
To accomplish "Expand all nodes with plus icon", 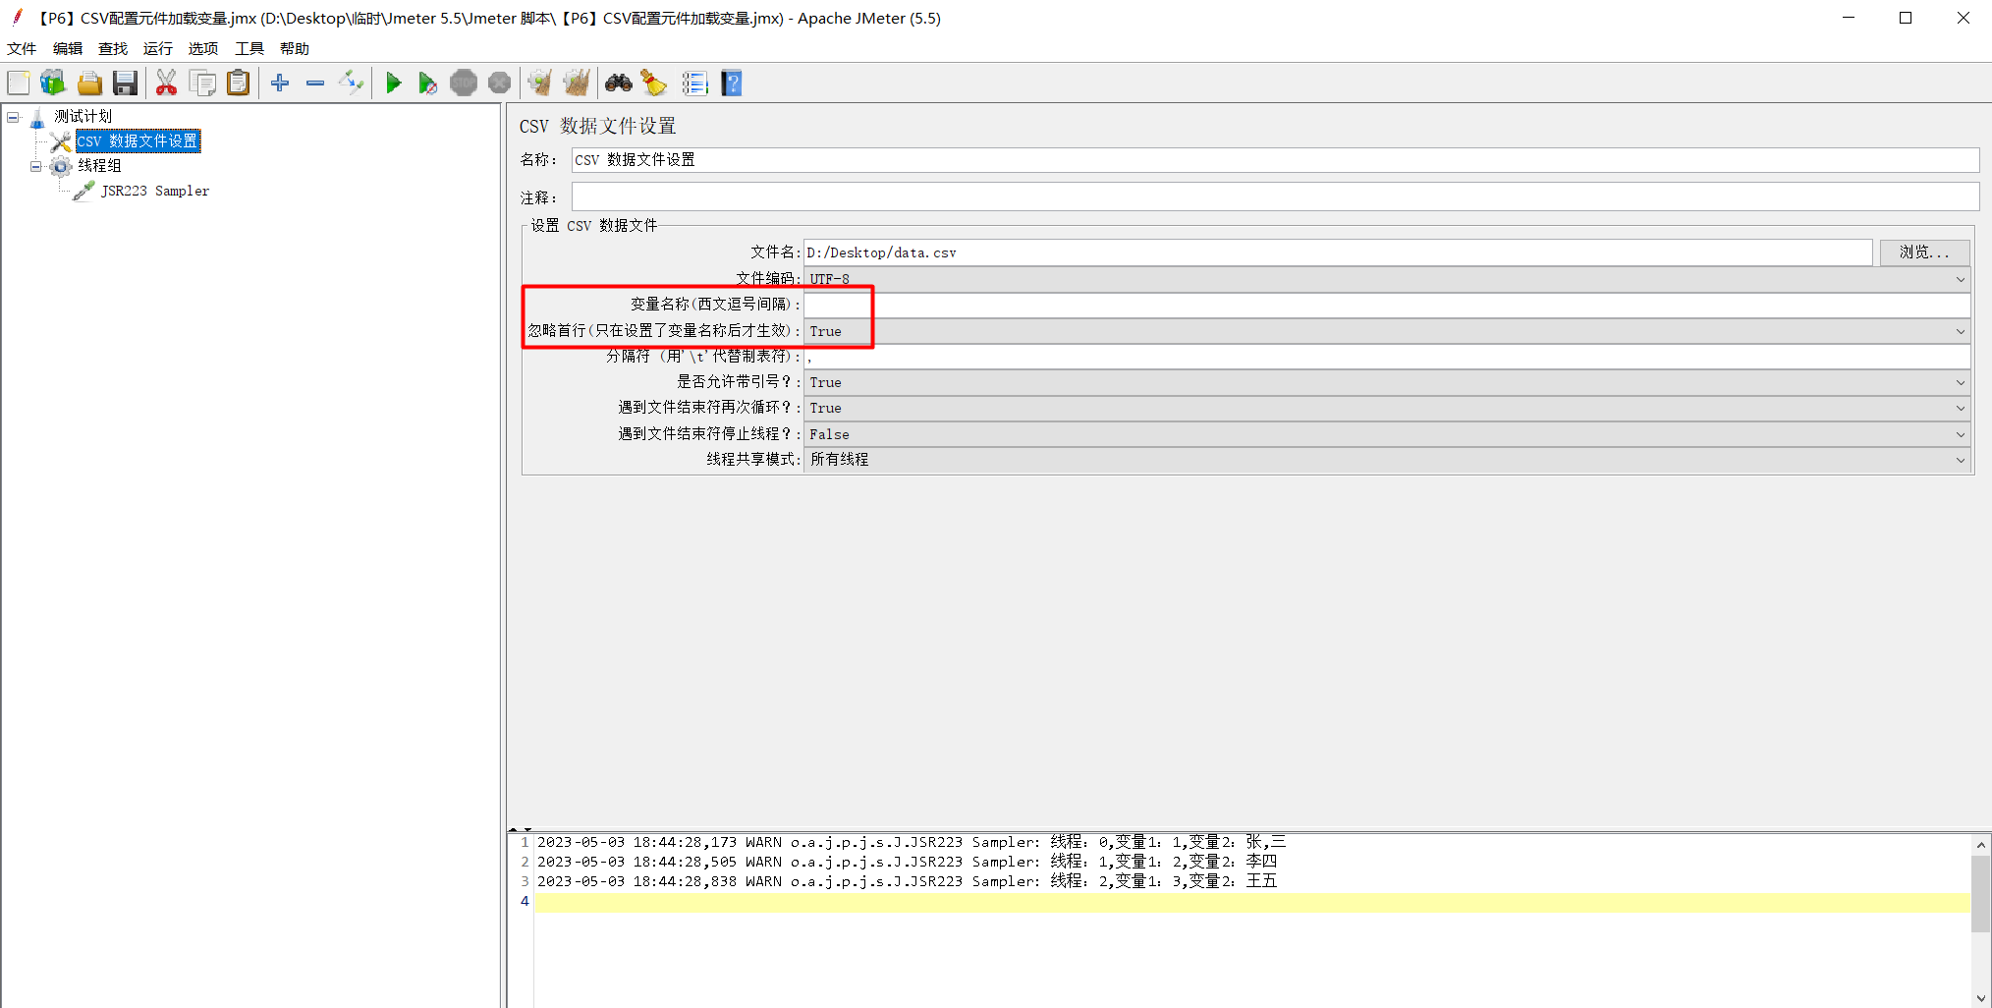I will coord(280,84).
